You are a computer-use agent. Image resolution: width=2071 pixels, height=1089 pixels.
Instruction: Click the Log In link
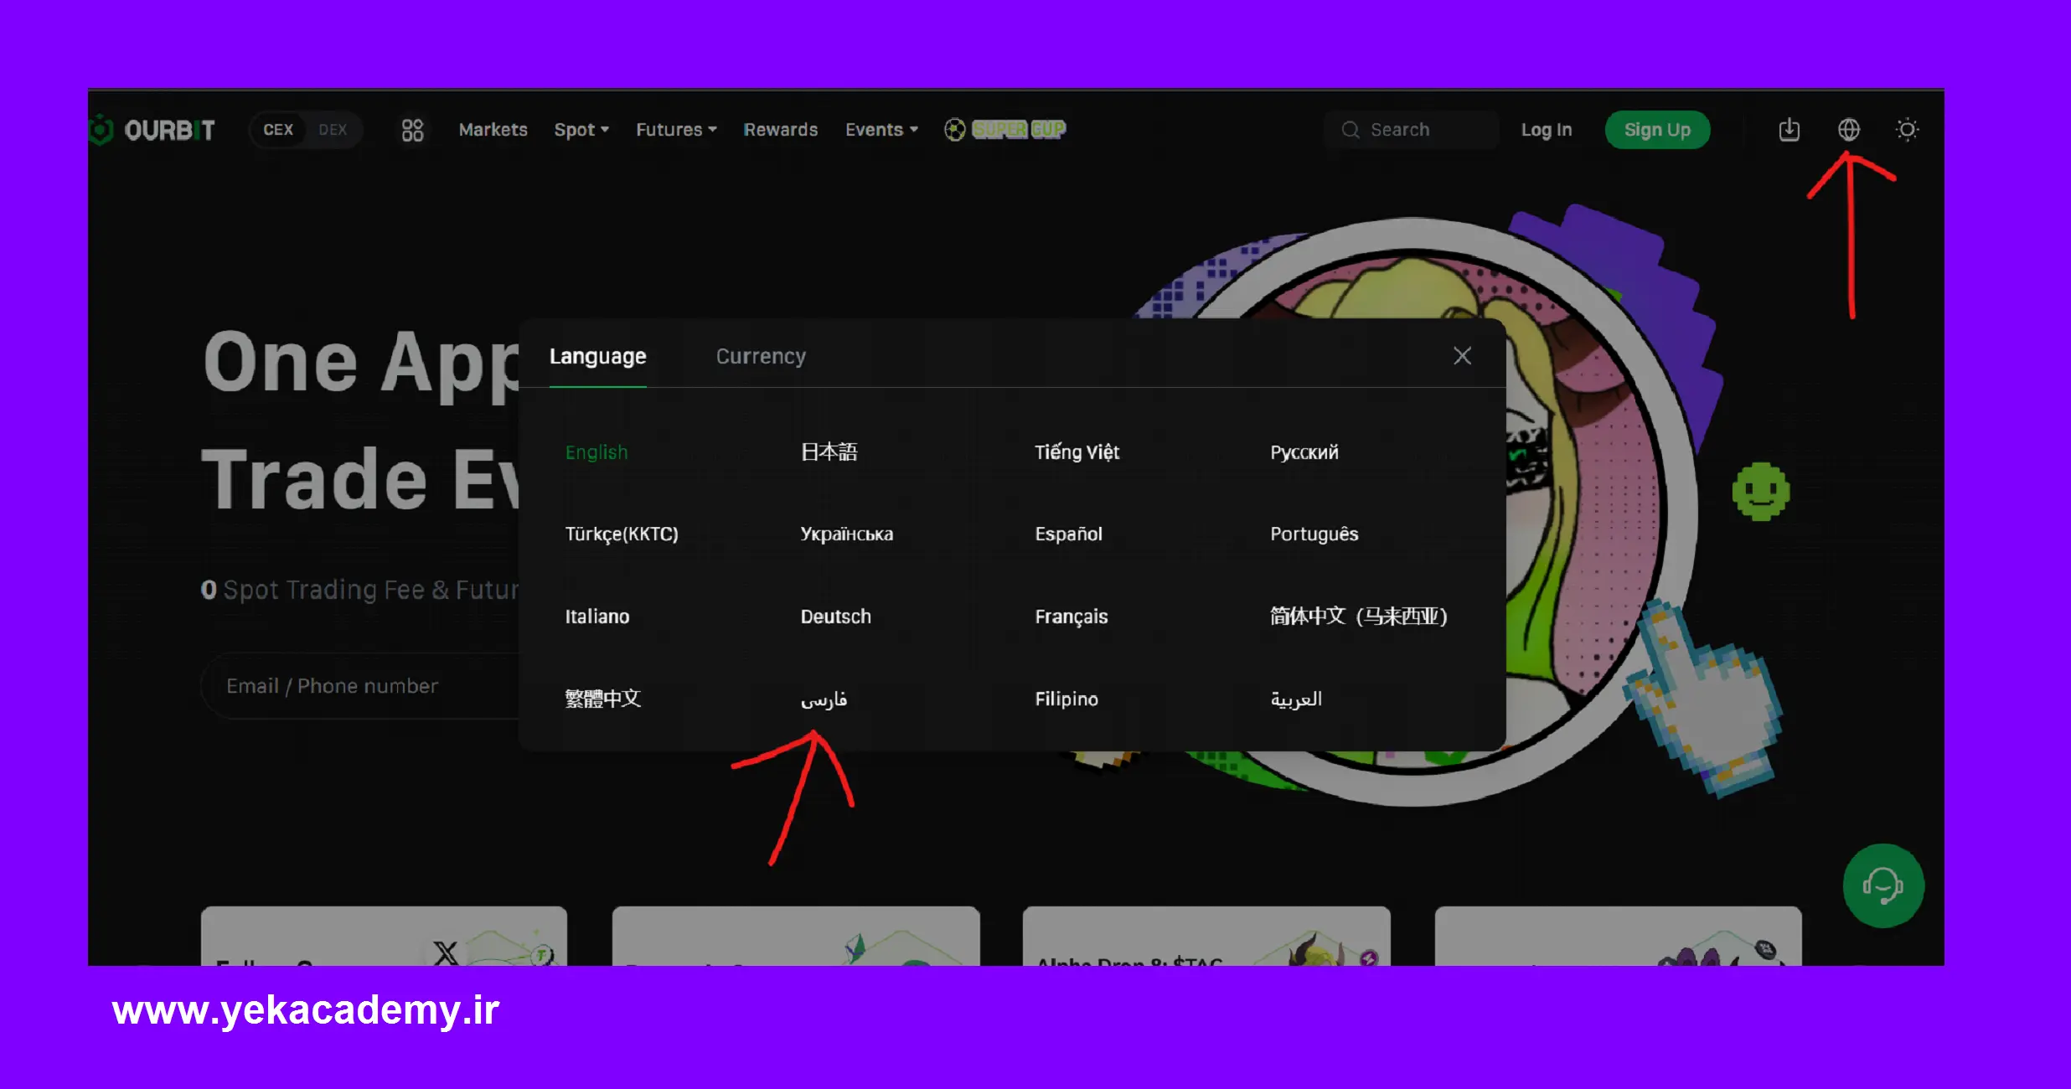[x=1546, y=130]
